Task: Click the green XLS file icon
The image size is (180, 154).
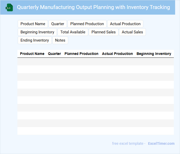Action: [9, 7]
